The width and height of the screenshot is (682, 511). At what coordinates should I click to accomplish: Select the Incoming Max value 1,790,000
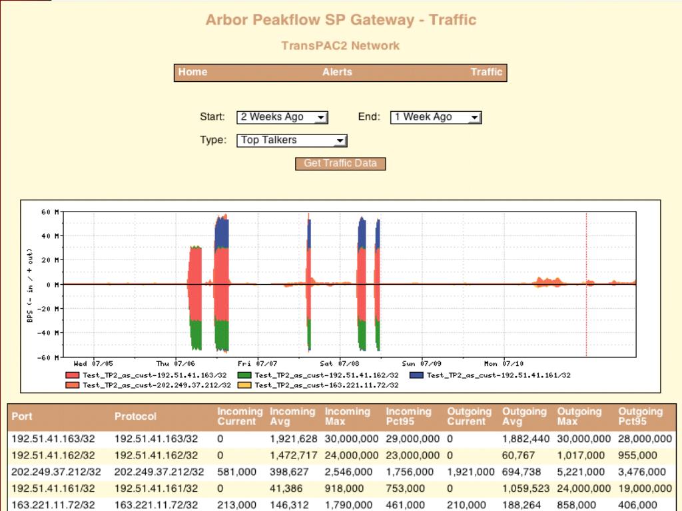pos(349,505)
